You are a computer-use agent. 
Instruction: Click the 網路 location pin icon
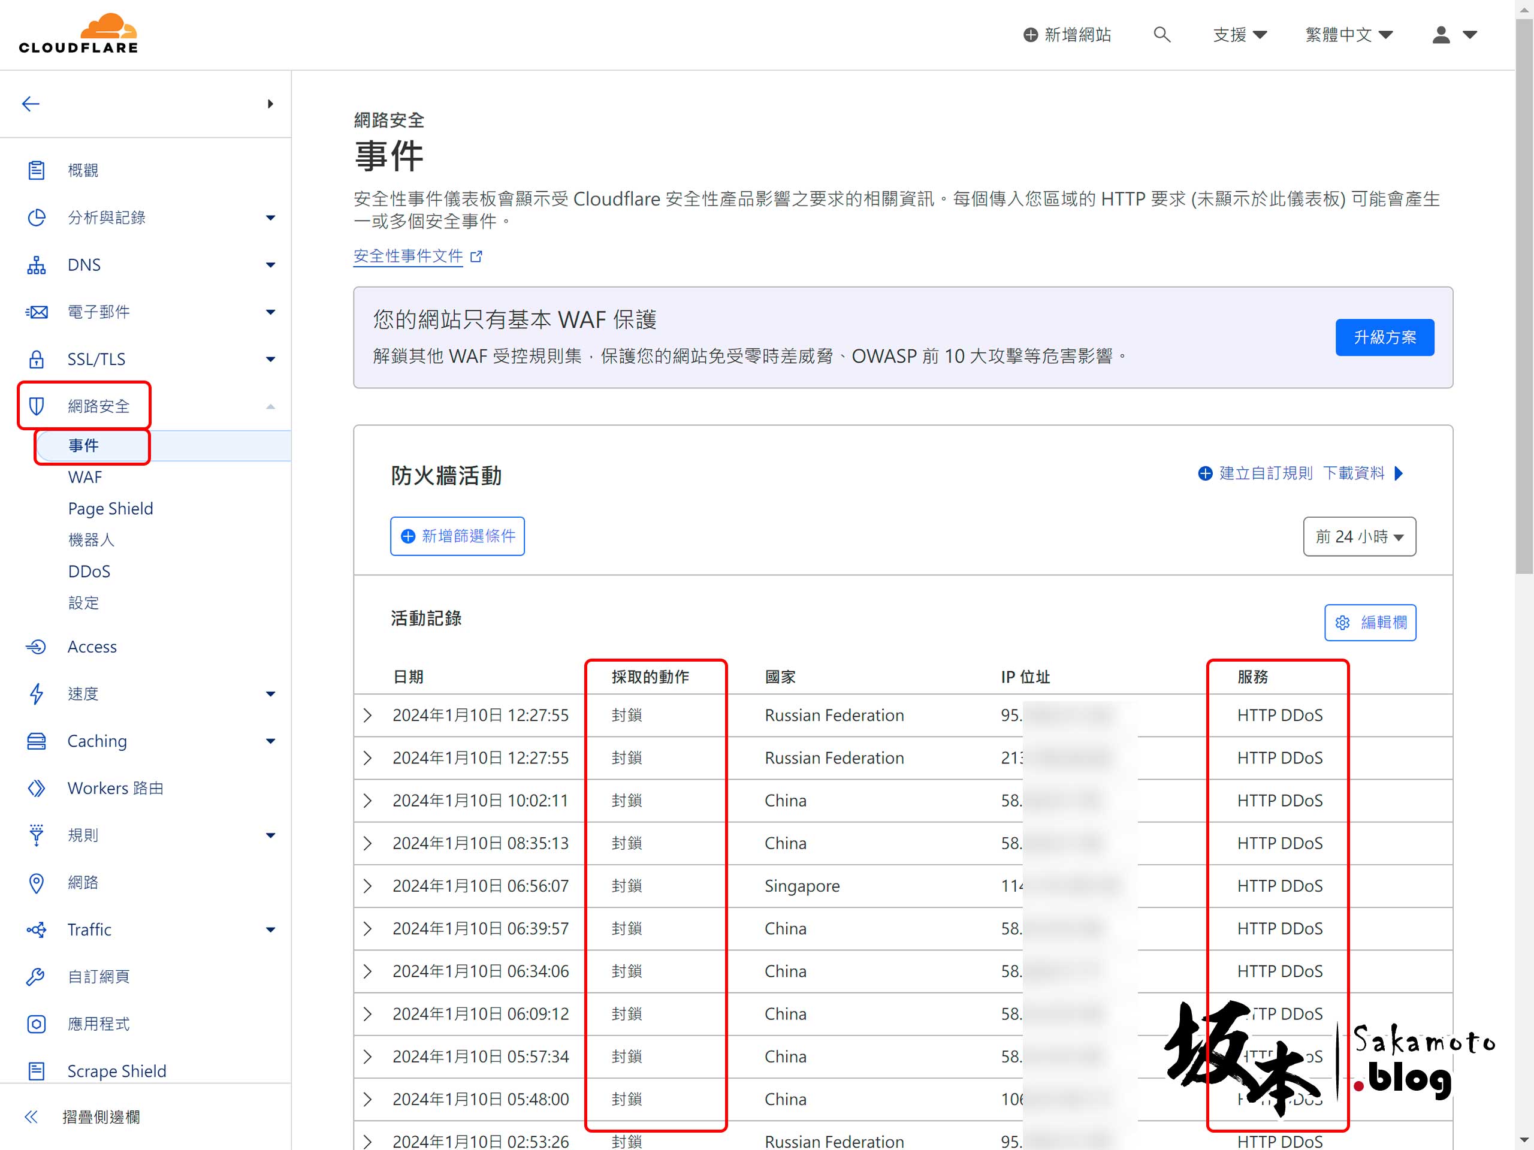[x=36, y=882]
